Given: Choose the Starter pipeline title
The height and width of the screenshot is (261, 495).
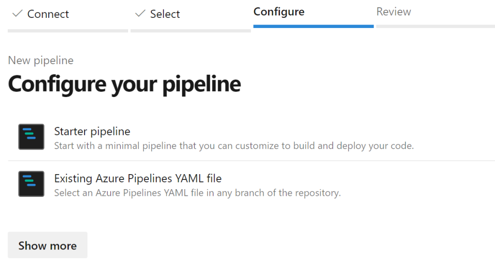Looking at the screenshot, I should [92, 131].
